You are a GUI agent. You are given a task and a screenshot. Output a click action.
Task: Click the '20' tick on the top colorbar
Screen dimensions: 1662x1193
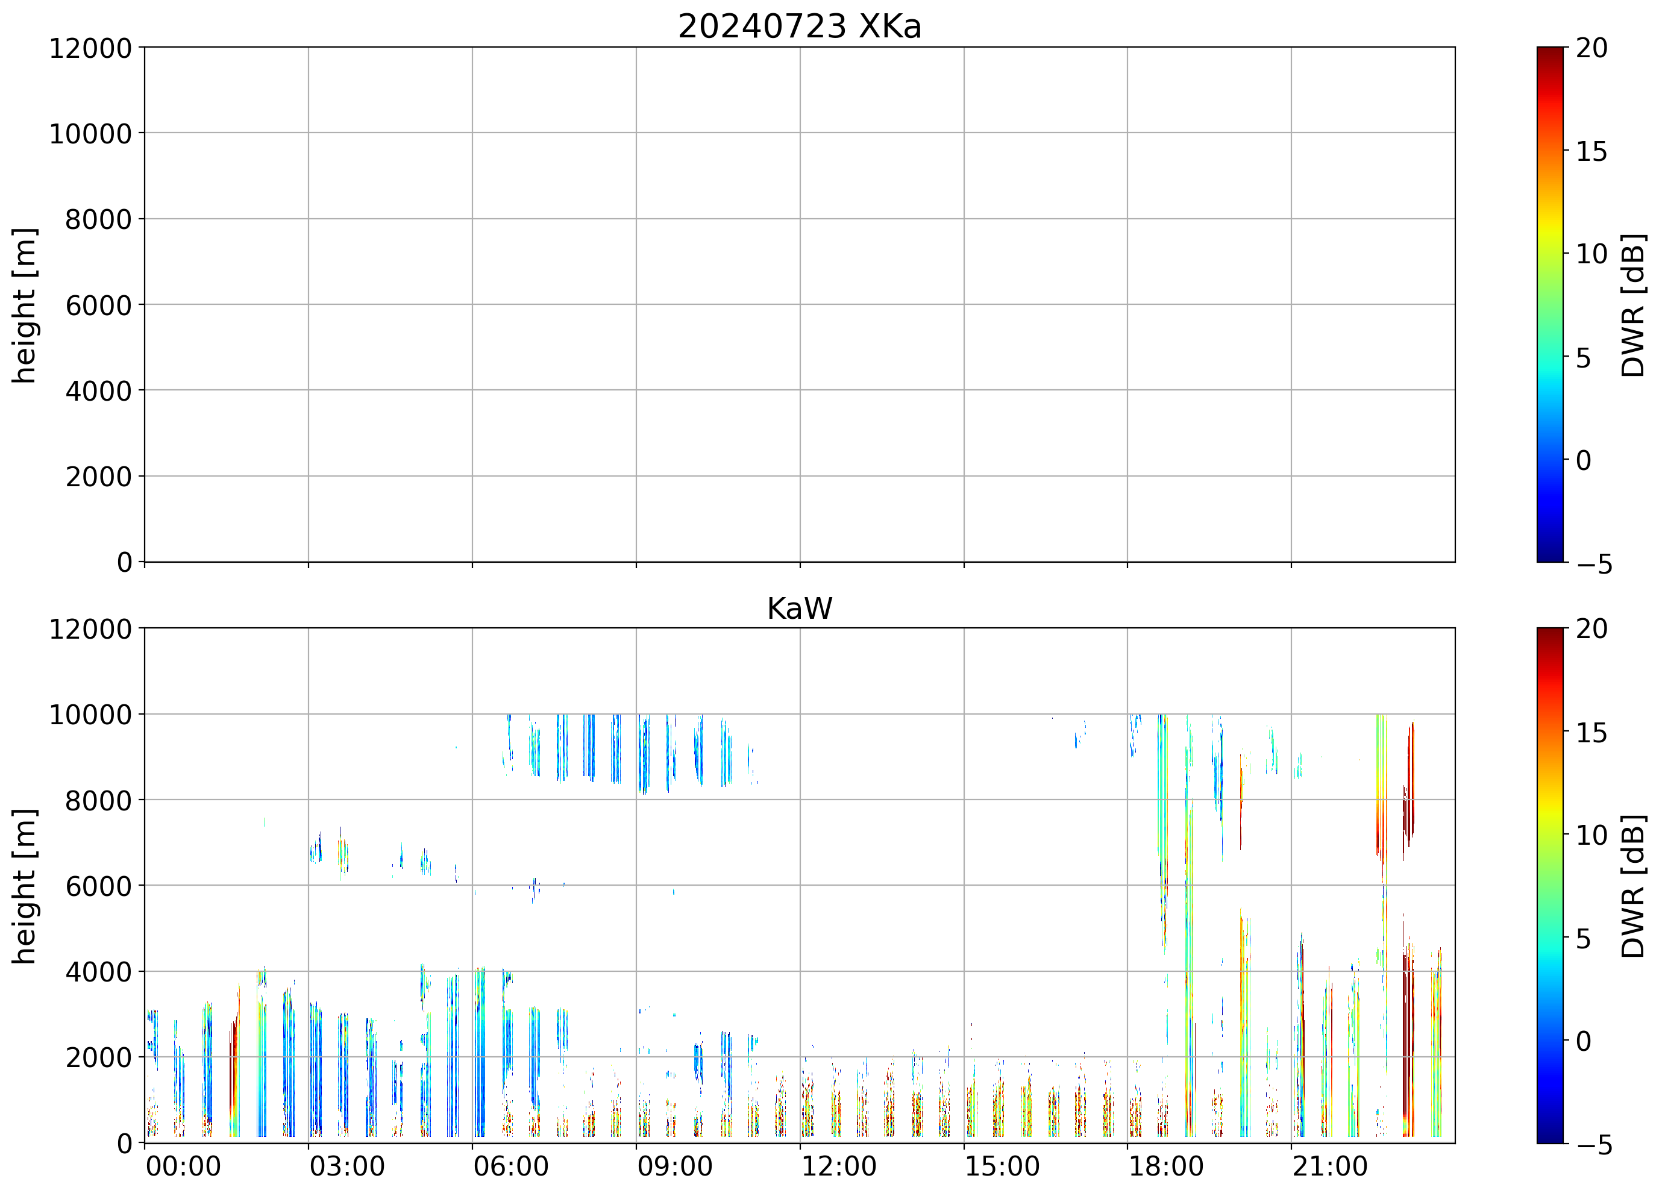(1591, 48)
